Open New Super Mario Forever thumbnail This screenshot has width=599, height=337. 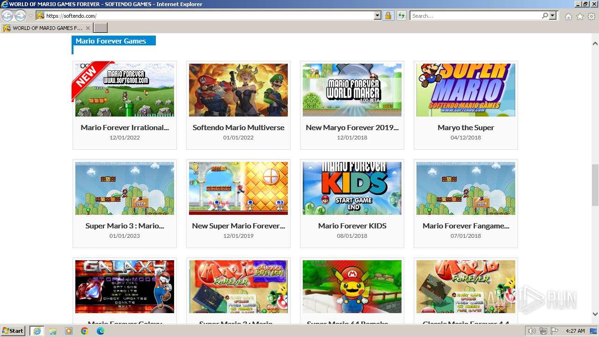pos(238,188)
